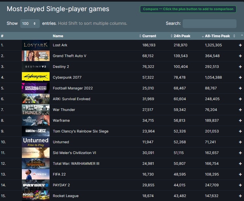The image size is (244, 201).
Task: Open the PAYDAY 2 name link
Action: (x=61, y=185)
